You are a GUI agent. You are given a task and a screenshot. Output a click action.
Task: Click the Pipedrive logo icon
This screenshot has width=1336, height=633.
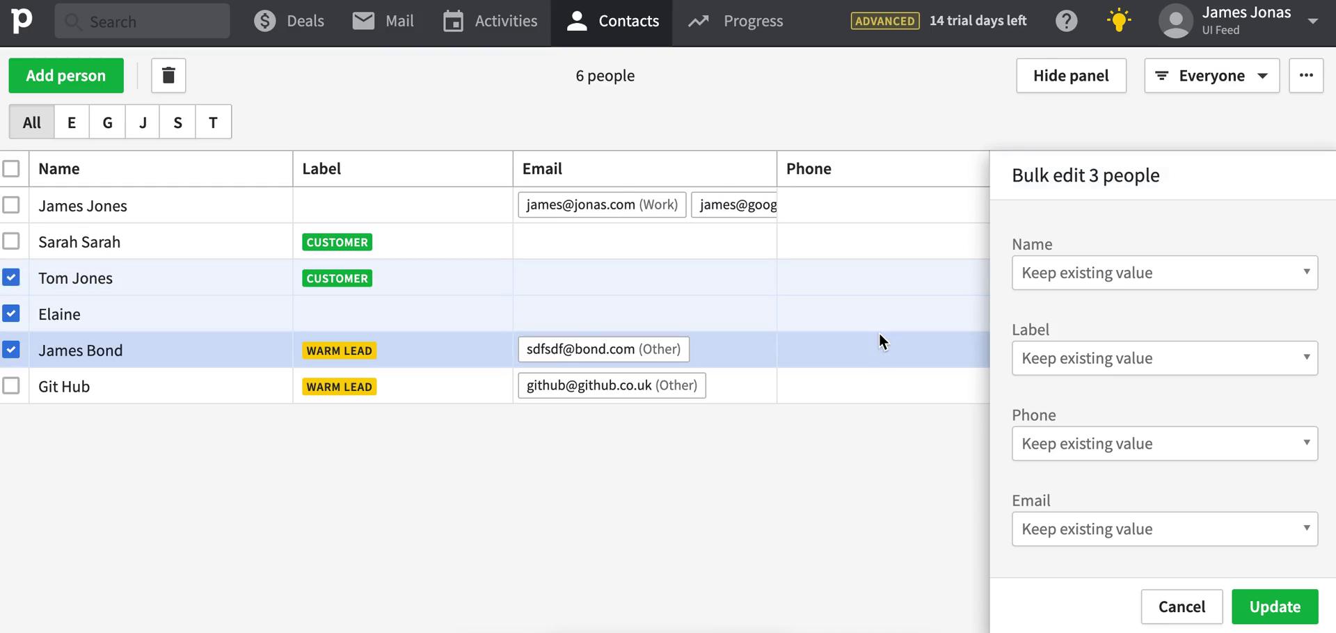[x=22, y=21]
